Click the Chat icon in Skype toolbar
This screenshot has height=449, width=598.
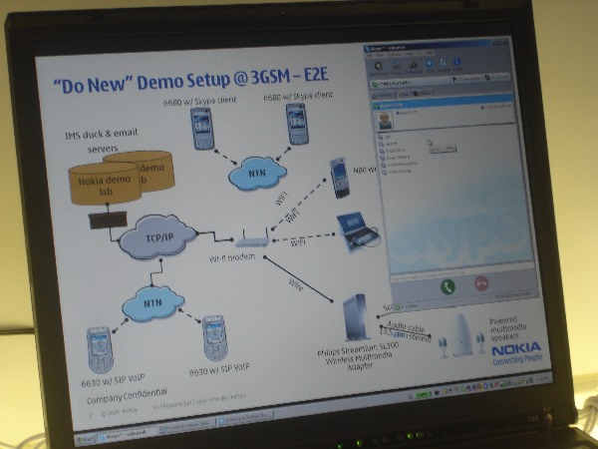pyautogui.click(x=430, y=63)
